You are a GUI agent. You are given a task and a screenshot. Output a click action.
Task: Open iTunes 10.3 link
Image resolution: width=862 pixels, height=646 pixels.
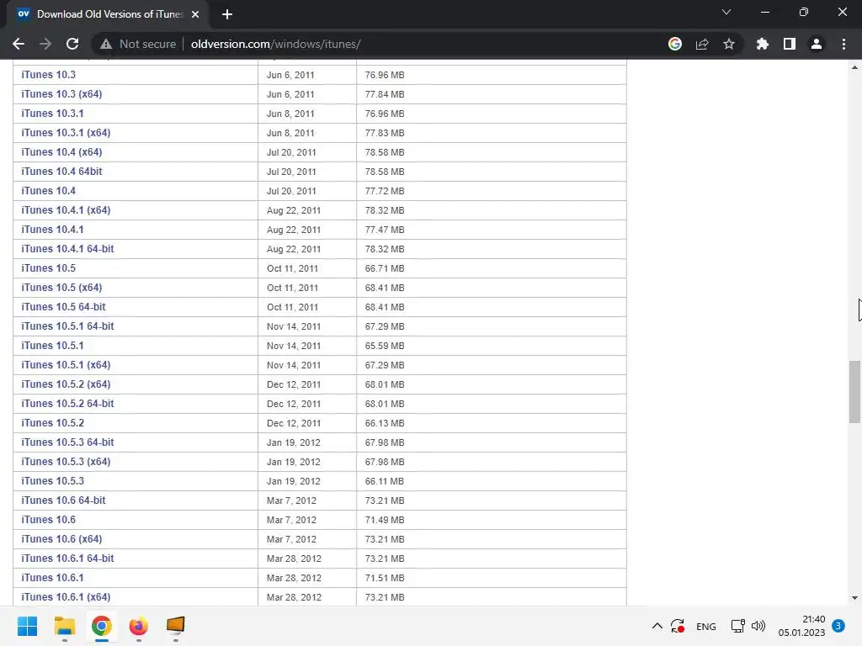(x=48, y=75)
